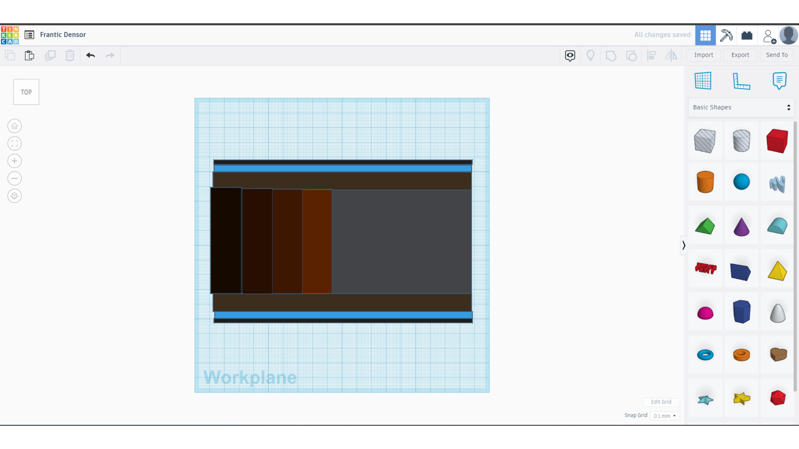799x449 pixels.
Task: Zoom in with the plus icon
Action: tap(15, 161)
